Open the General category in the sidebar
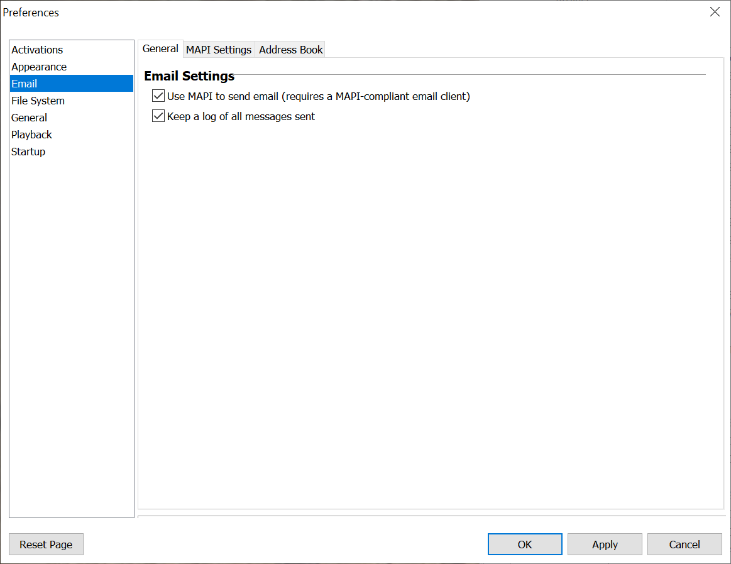Screen dimensions: 731x564 pos(29,118)
